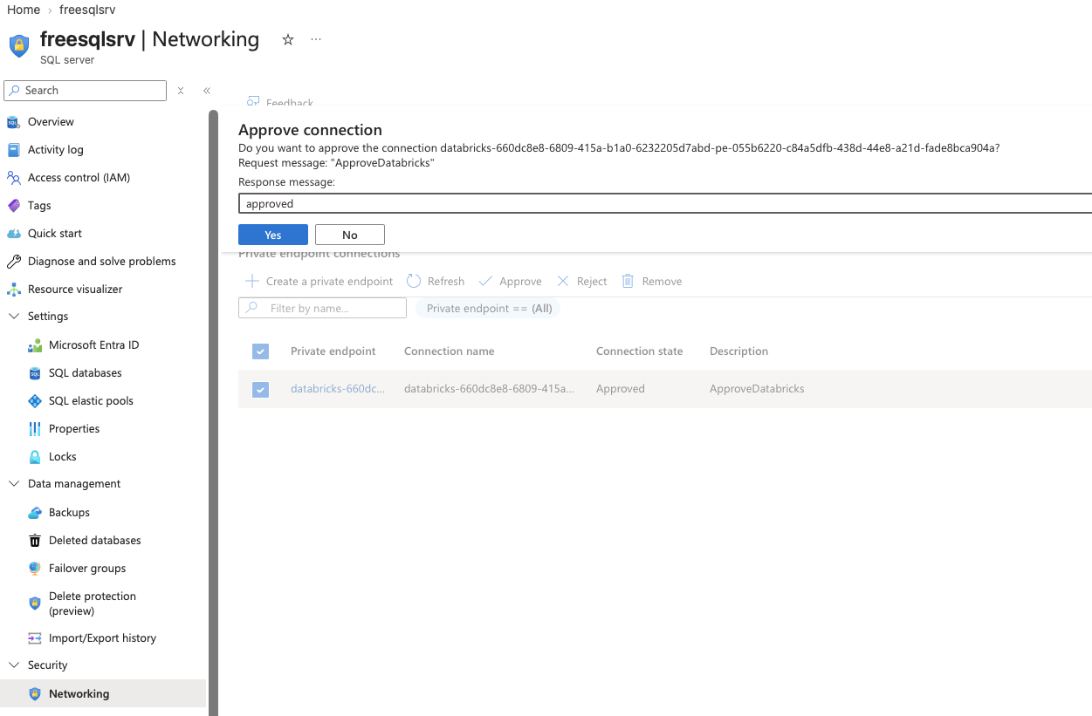Viewport: 1092px width, 716px height.
Task: Open SQL databases
Action: pyautogui.click(x=86, y=373)
